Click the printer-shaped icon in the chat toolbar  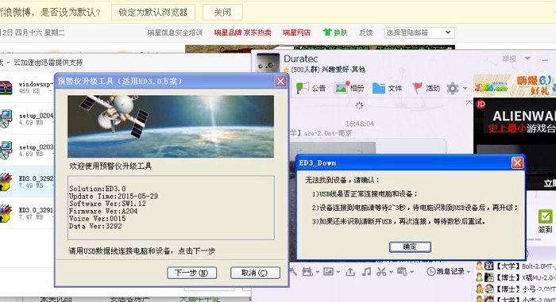[307, 272]
